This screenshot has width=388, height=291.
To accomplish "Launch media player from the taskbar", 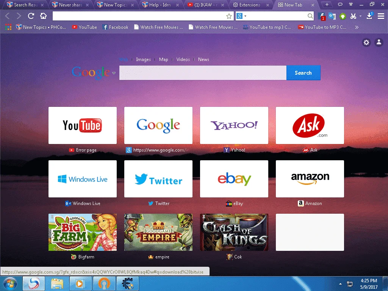I will tap(80, 284).
